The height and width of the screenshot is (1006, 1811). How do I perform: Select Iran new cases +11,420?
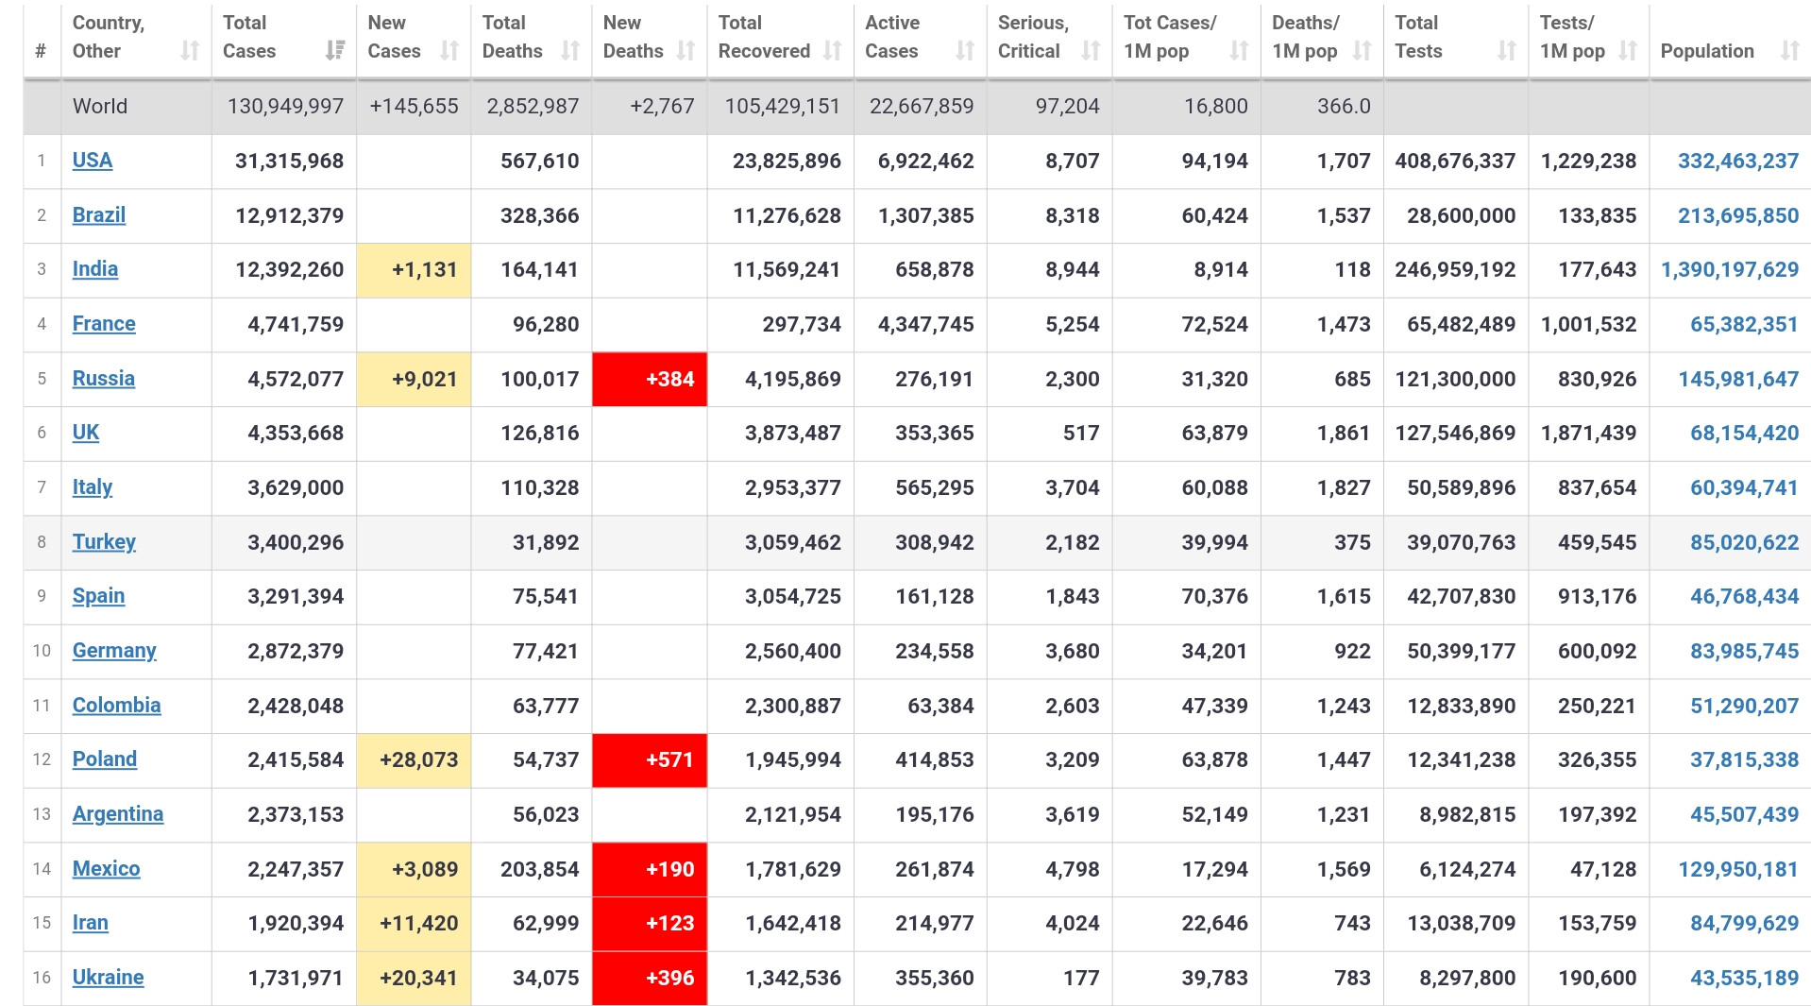point(414,924)
